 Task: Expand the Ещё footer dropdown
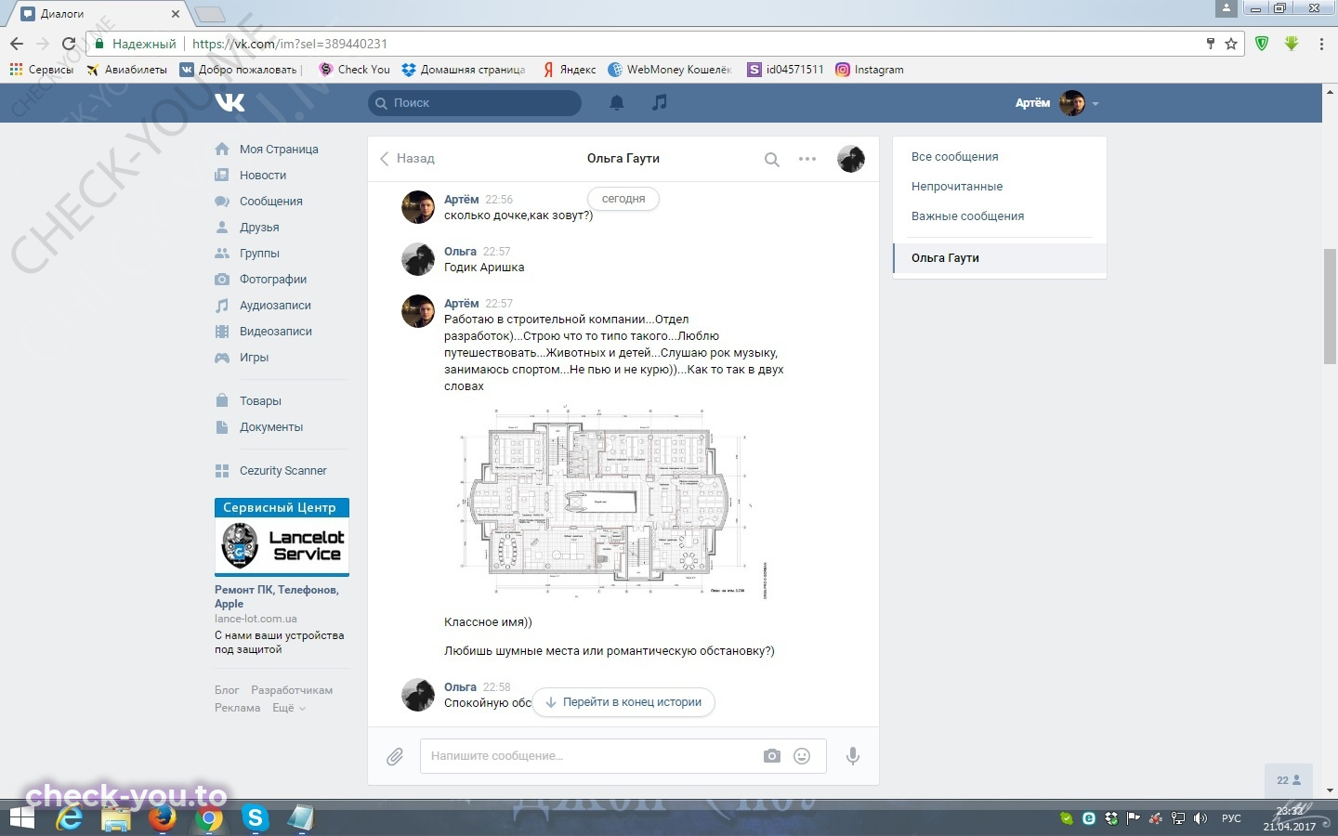[288, 708]
